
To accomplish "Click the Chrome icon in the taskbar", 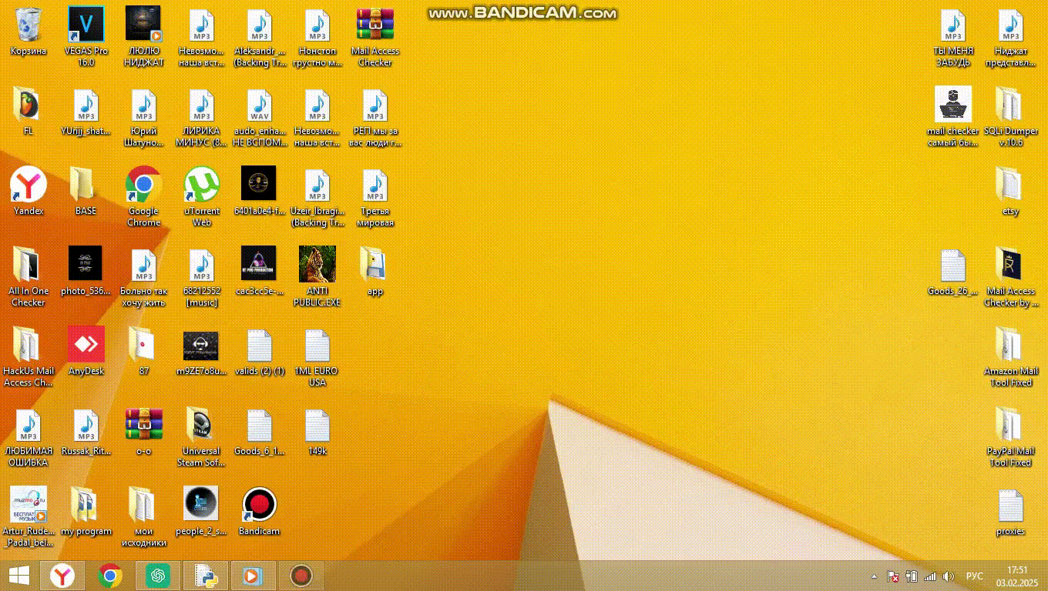I will point(110,576).
